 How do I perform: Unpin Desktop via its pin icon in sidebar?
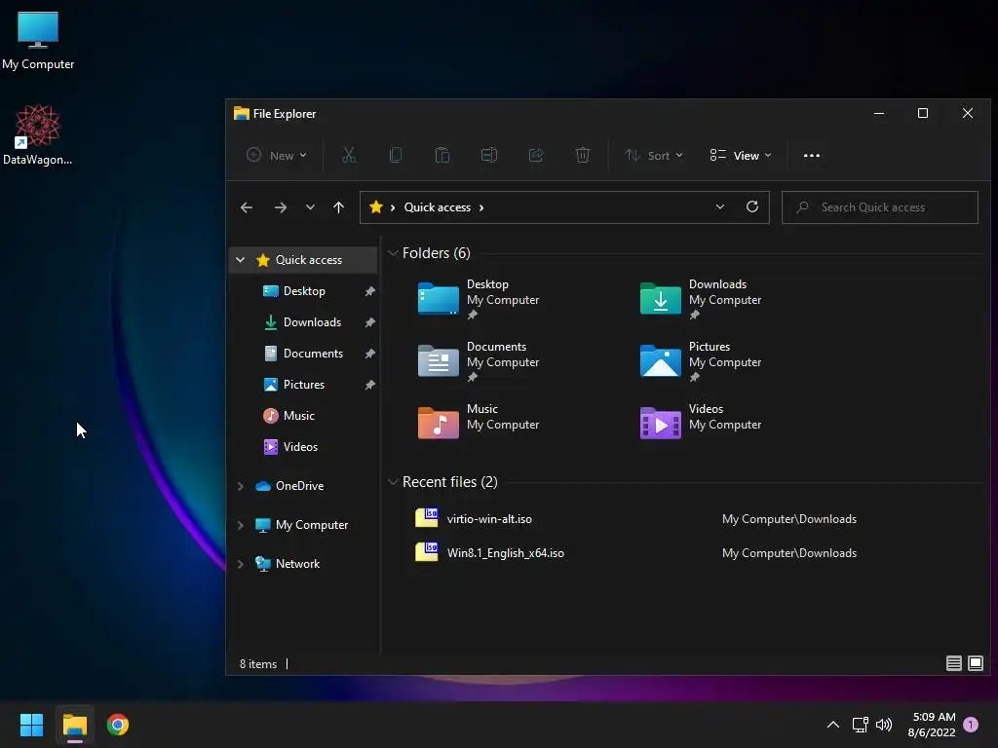pos(369,291)
